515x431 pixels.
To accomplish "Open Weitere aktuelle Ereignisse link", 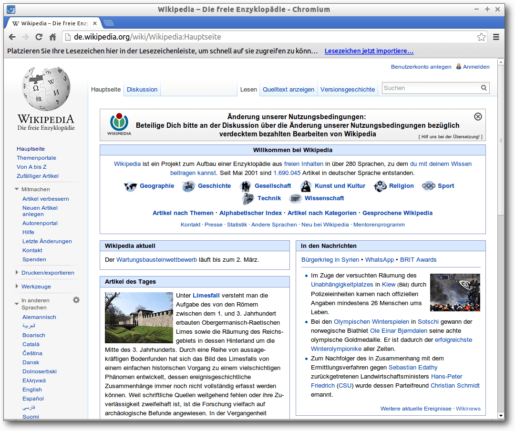I will point(416,408).
